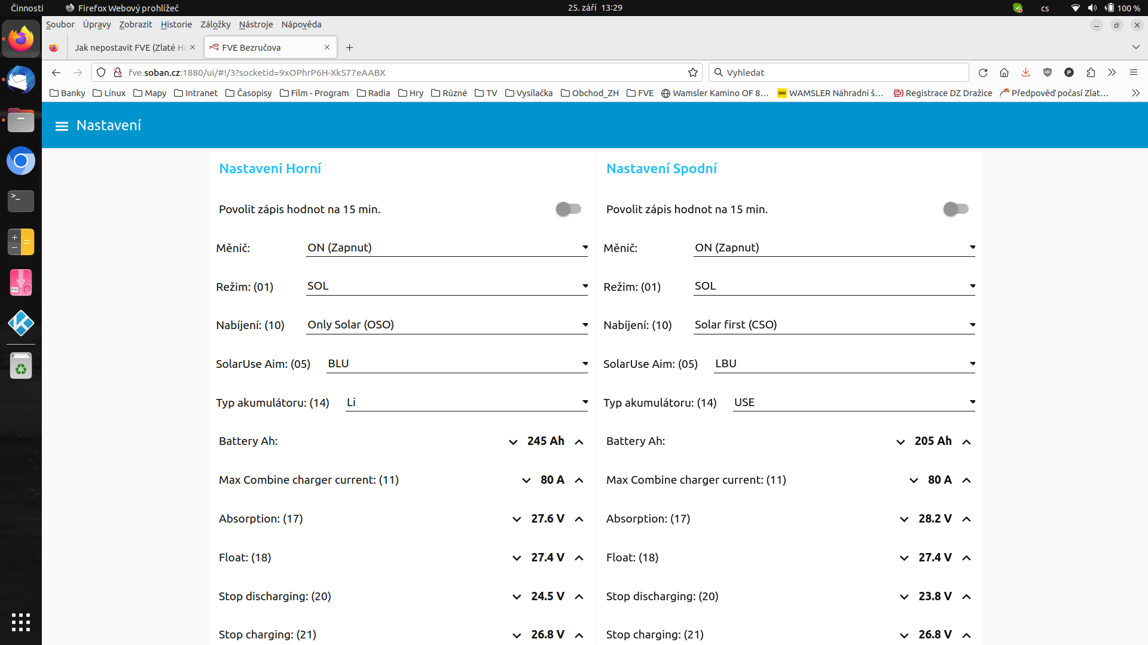The width and height of the screenshot is (1148, 645).
Task: Open the Záložky menu
Action: [215, 24]
